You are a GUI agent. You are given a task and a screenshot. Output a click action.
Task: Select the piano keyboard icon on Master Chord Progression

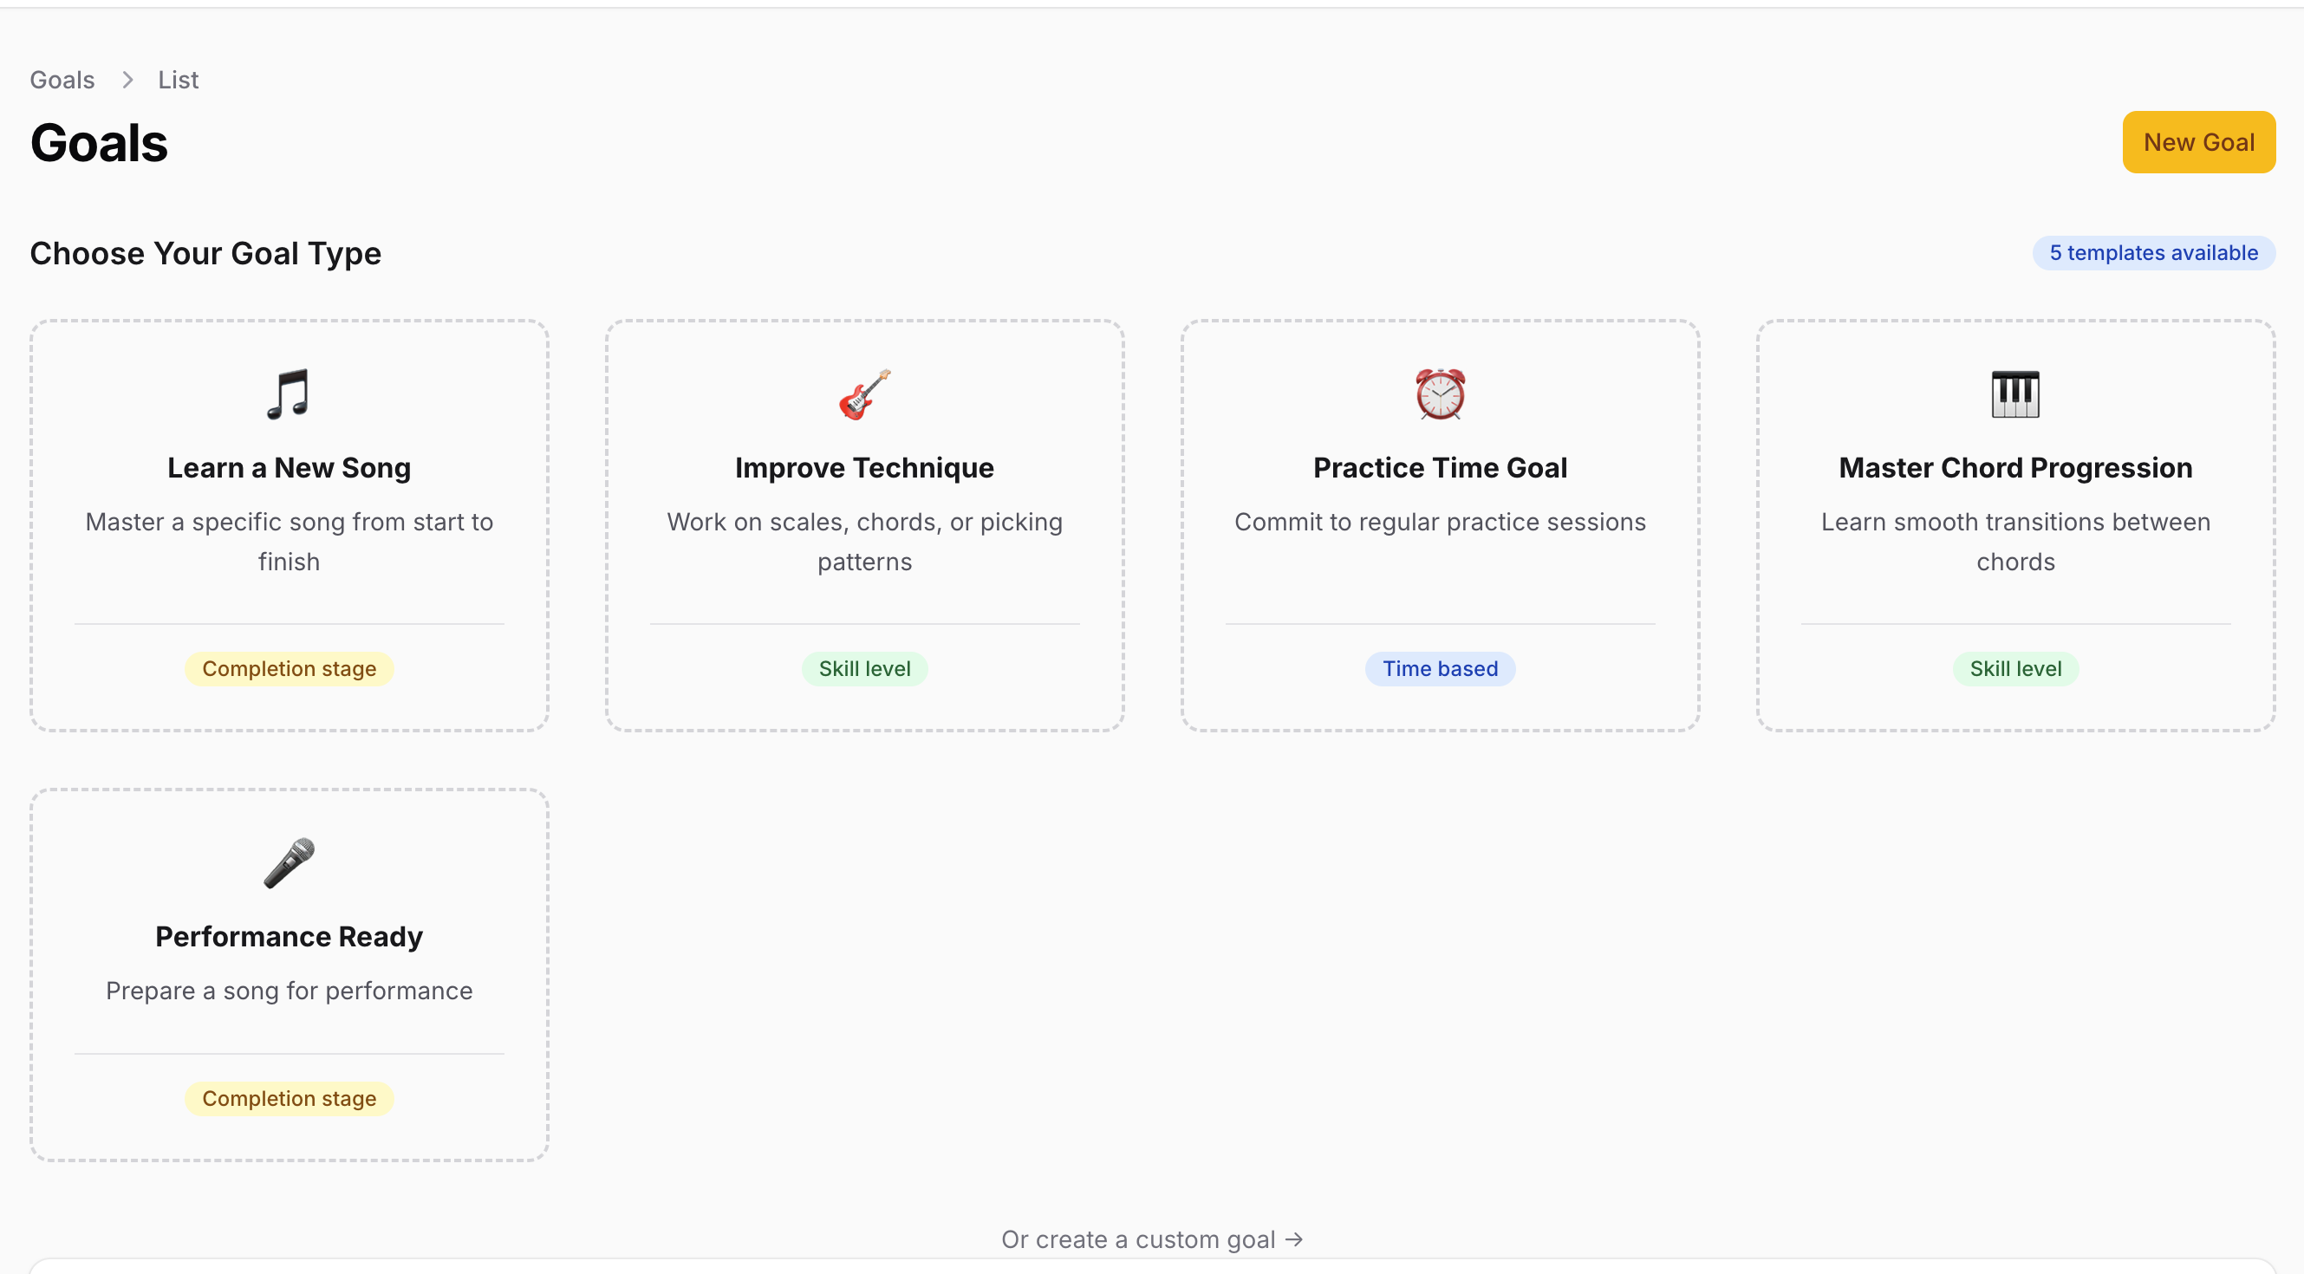[x=2014, y=393]
